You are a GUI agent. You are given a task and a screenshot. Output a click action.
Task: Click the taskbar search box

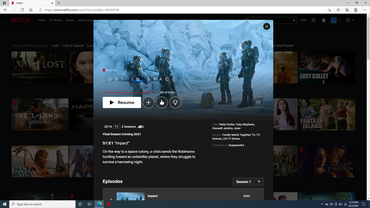pos(42,204)
